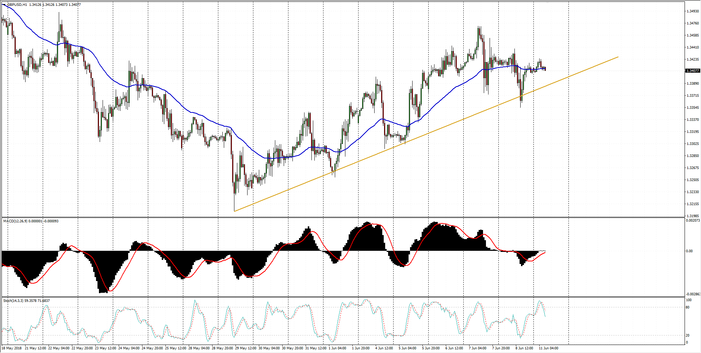
Task: Click the 11 Jun 04:00 time label
Action: pos(548,348)
